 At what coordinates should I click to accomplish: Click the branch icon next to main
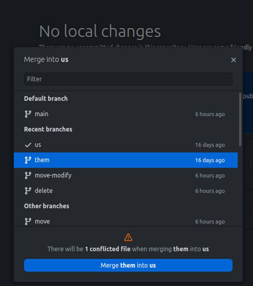pyautogui.click(x=28, y=114)
